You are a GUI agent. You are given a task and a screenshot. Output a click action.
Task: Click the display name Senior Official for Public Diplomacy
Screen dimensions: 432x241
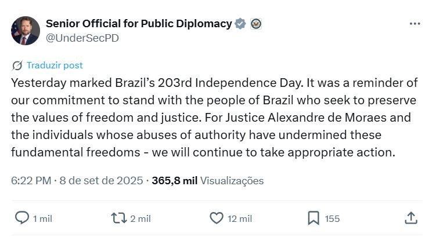[x=139, y=24]
